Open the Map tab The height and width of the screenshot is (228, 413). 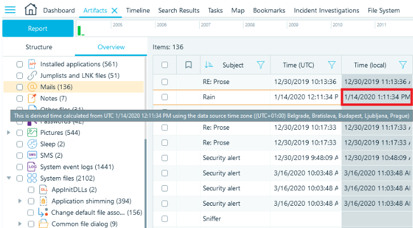click(238, 10)
